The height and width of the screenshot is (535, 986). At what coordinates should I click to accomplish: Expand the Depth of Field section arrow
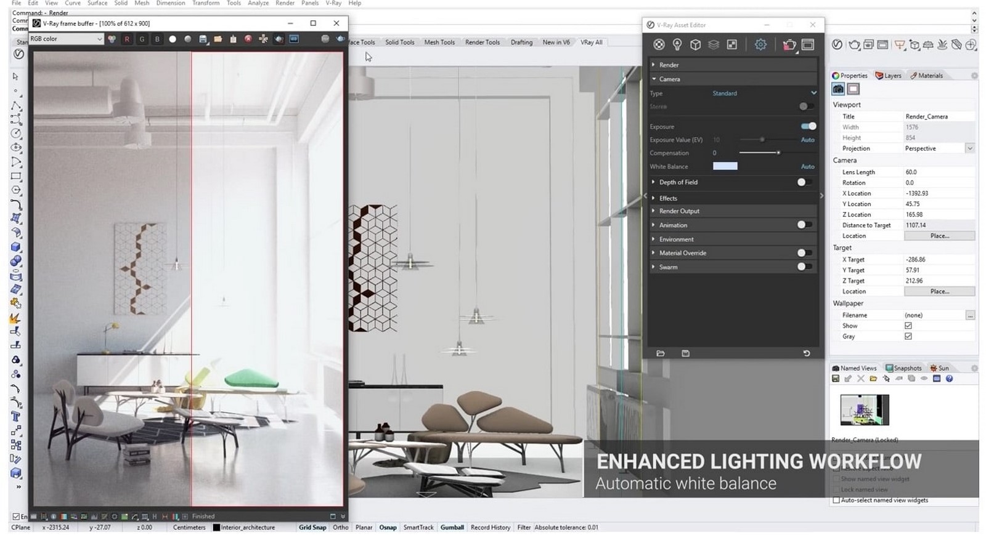(654, 182)
